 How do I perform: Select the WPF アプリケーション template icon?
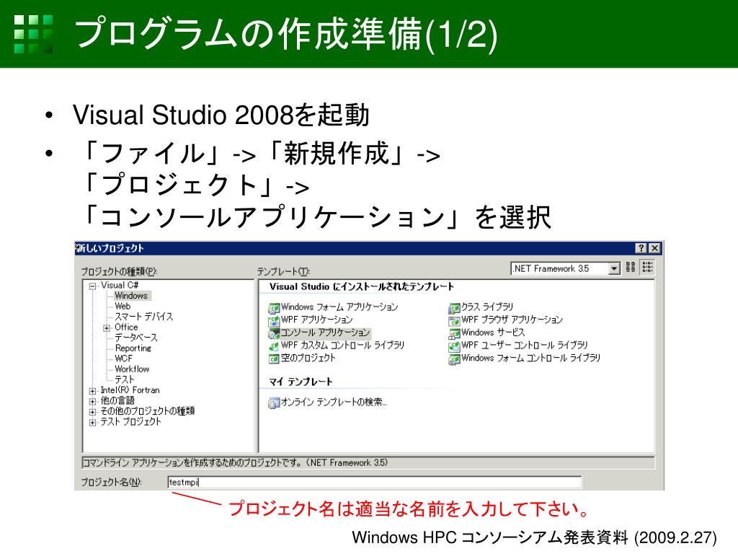coord(274,321)
